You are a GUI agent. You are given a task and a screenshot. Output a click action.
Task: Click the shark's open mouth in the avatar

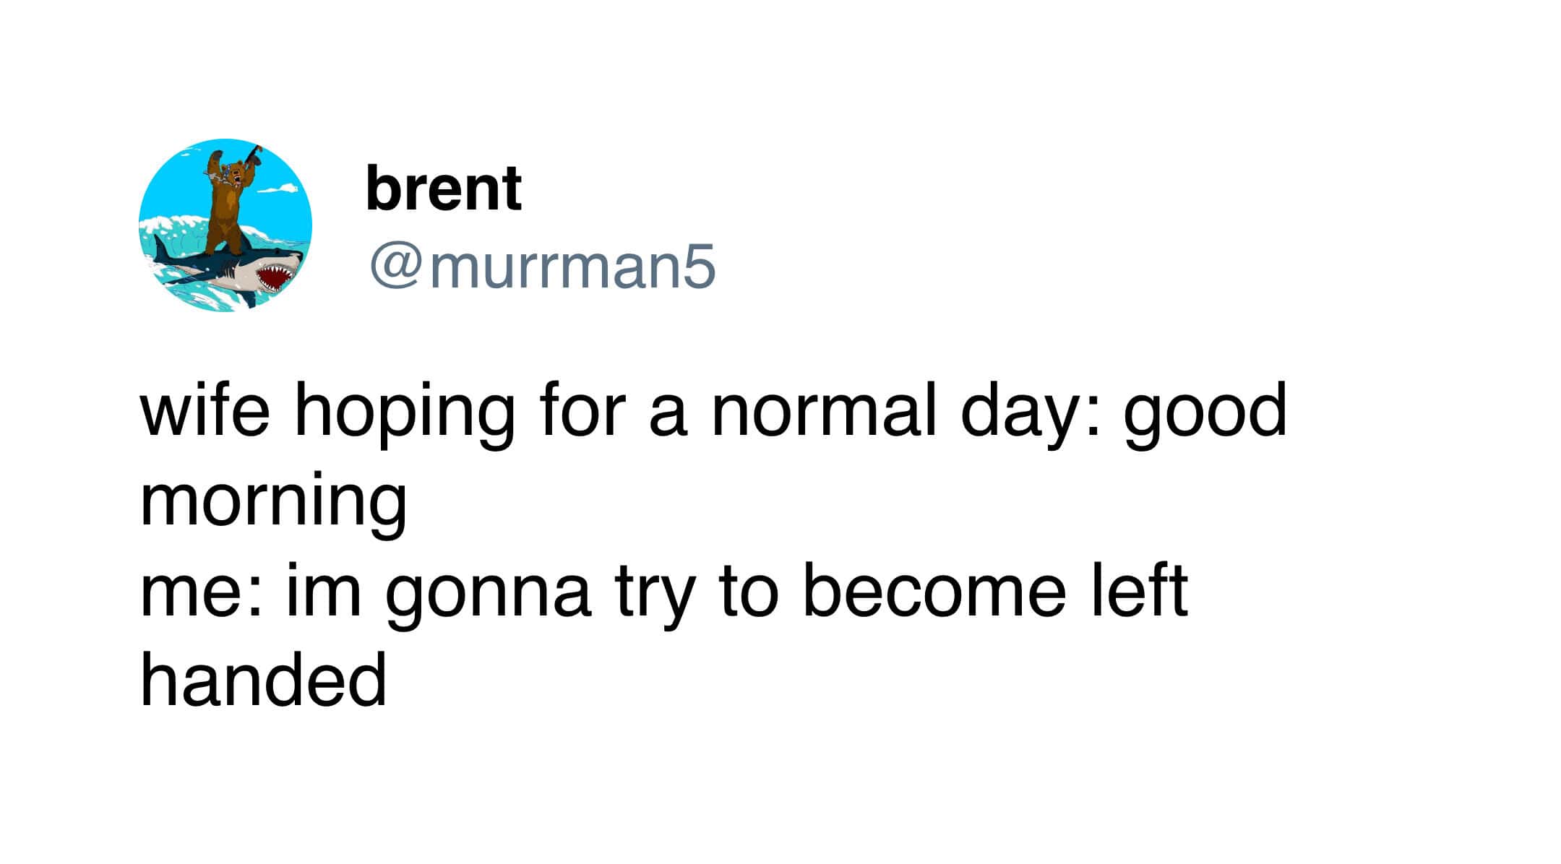click(x=275, y=276)
